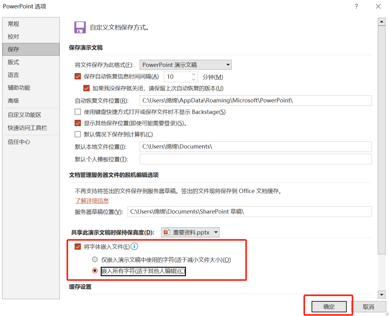Open the 语言 options category

tap(31, 75)
